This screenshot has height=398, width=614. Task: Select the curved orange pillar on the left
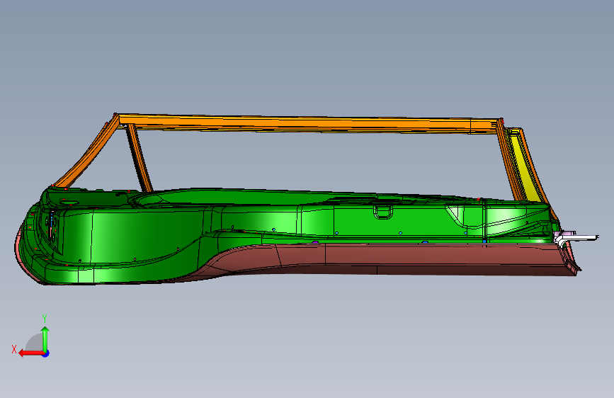pyautogui.click(x=88, y=154)
